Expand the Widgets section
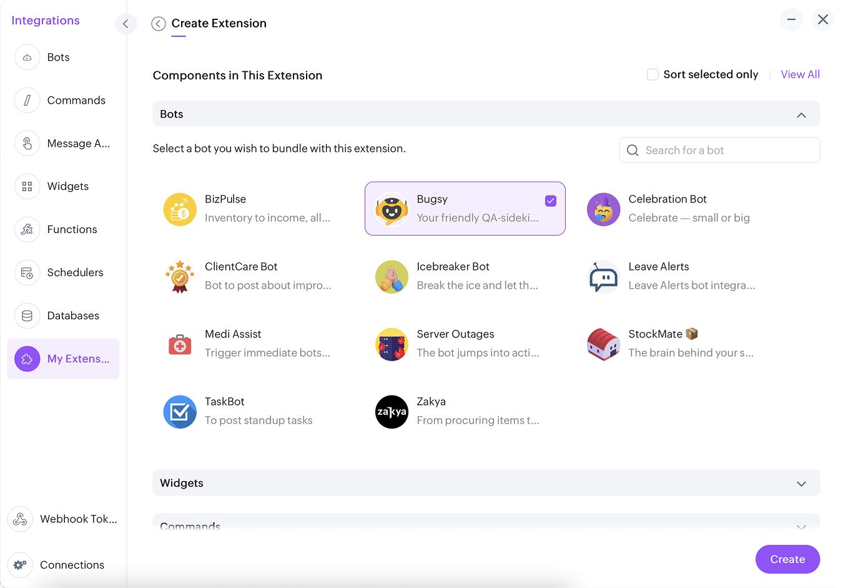 pyautogui.click(x=801, y=484)
